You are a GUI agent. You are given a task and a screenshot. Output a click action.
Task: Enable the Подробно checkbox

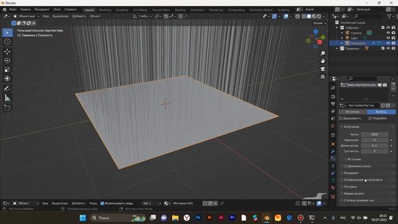tap(370, 118)
